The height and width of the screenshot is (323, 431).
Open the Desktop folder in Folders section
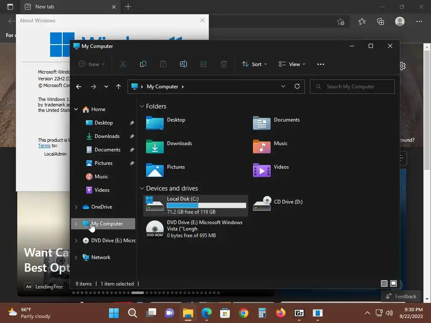tap(166, 123)
